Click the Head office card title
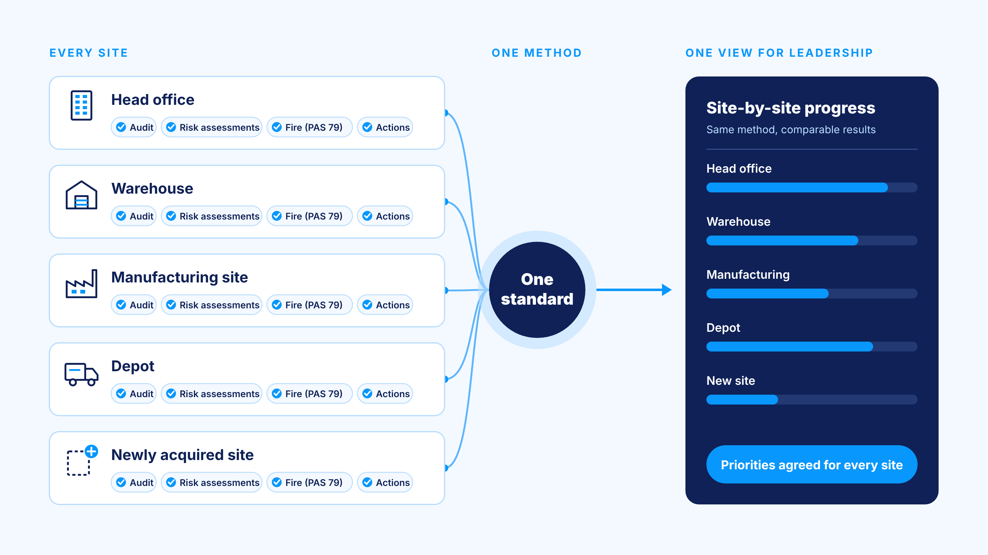988x555 pixels. point(153,100)
